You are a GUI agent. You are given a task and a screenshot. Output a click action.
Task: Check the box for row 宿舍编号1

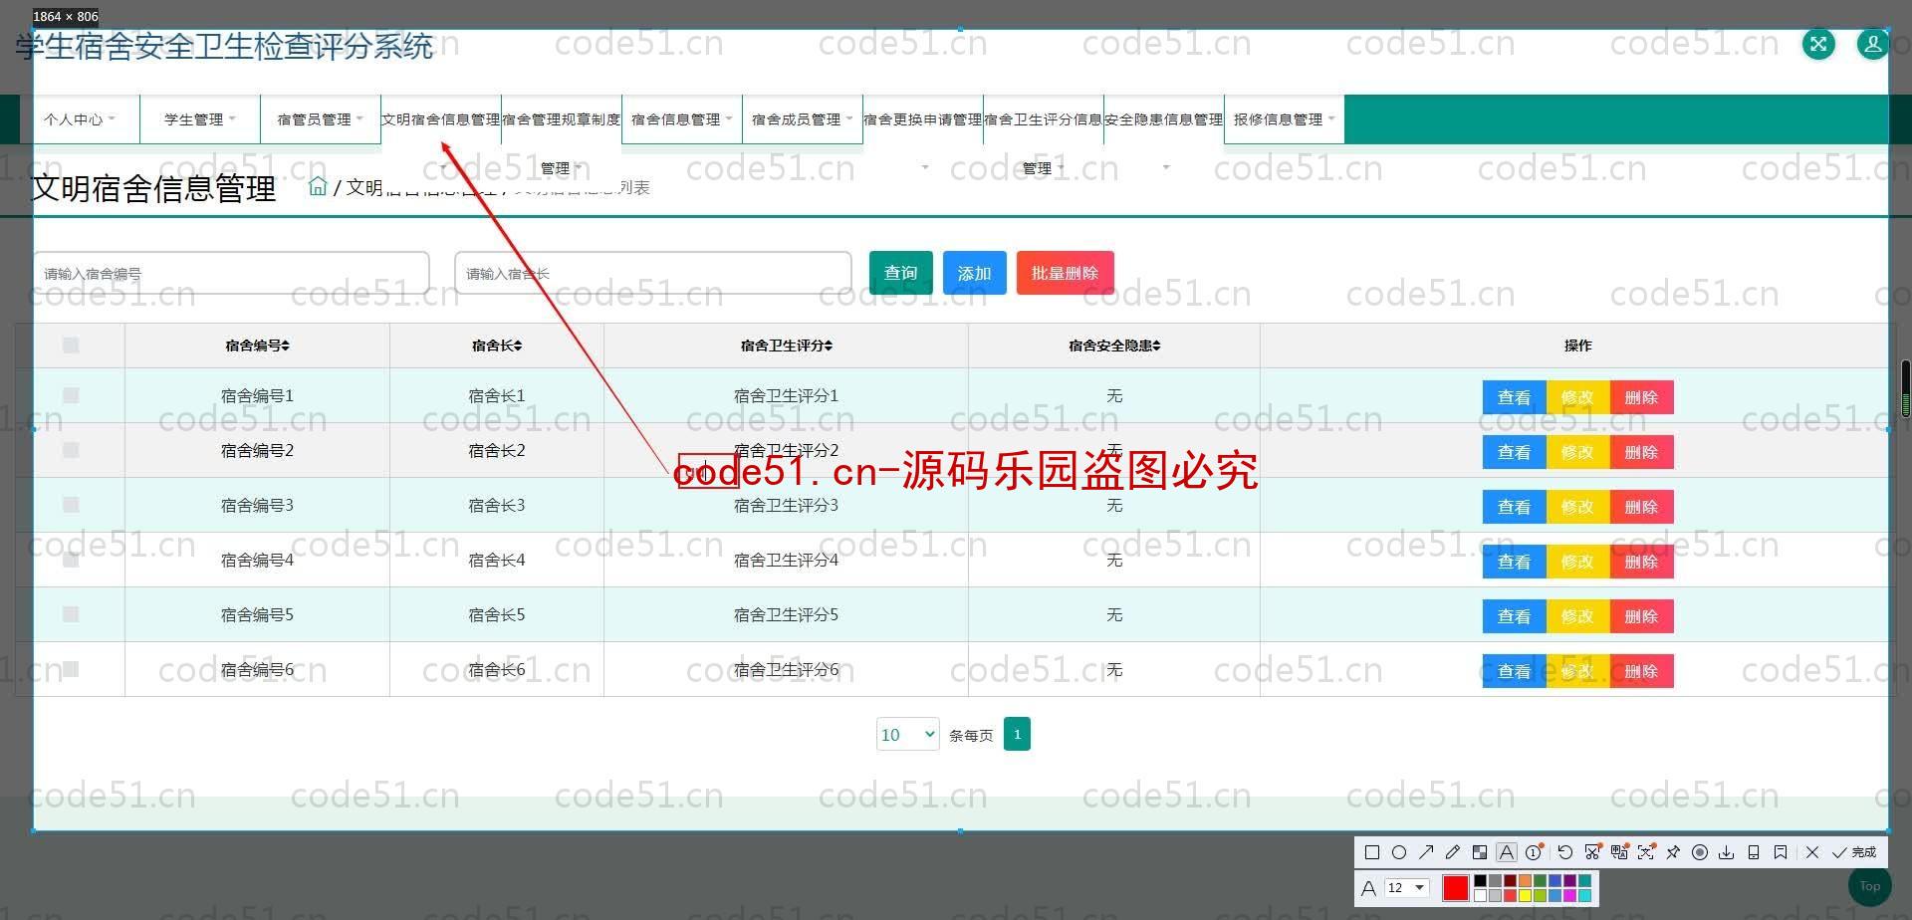click(x=71, y=395)
